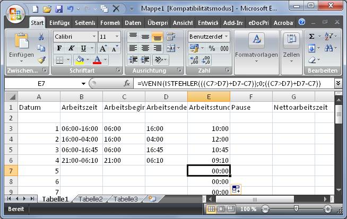
Task: Apply thousands separator 000 format
Action: point(224,48)
